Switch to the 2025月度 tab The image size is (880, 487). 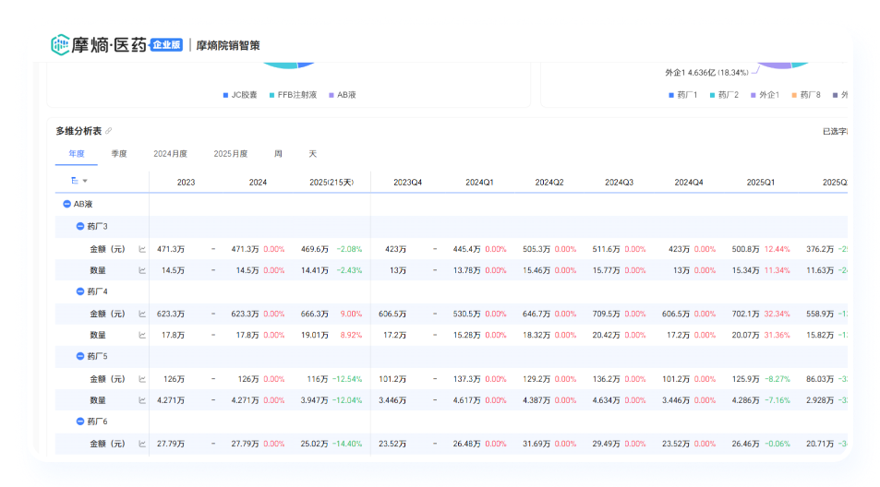tap(230, 153)
